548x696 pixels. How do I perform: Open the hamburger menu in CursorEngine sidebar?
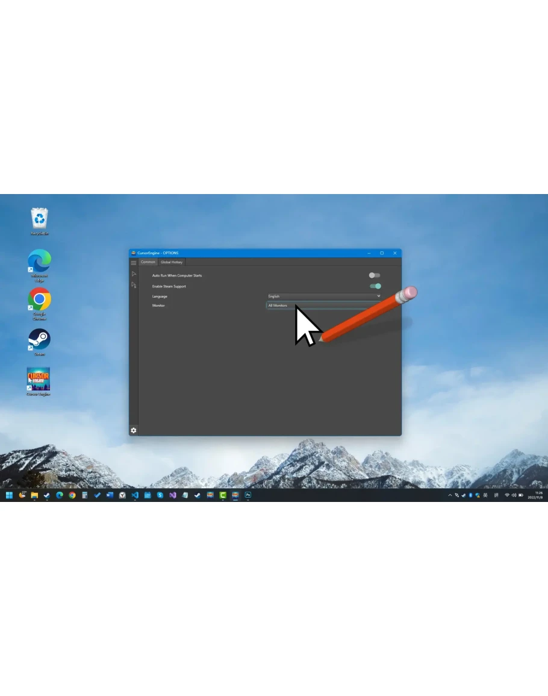click(134, 263)
